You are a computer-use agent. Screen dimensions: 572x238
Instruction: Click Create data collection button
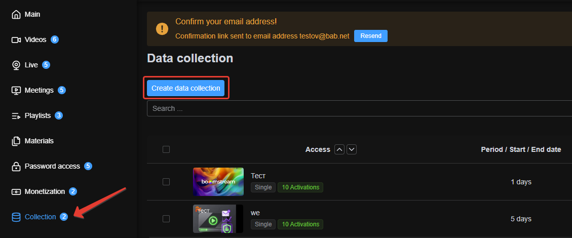185,88
